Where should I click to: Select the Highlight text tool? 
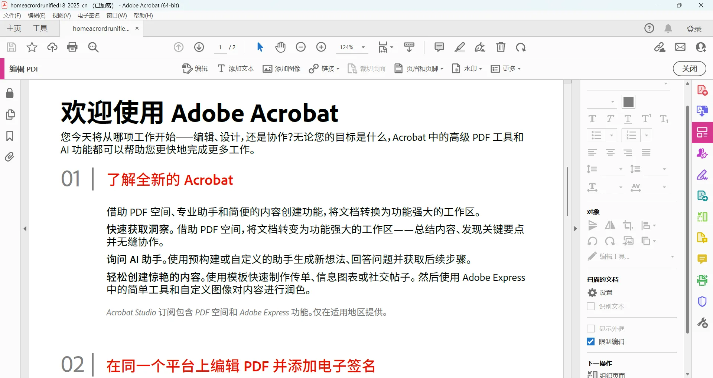point(460,47)
